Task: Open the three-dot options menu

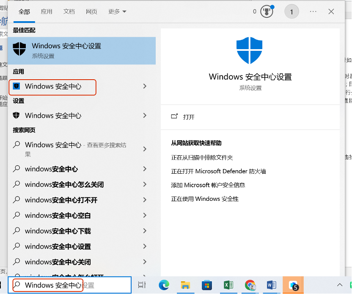Action: [313, 12]
